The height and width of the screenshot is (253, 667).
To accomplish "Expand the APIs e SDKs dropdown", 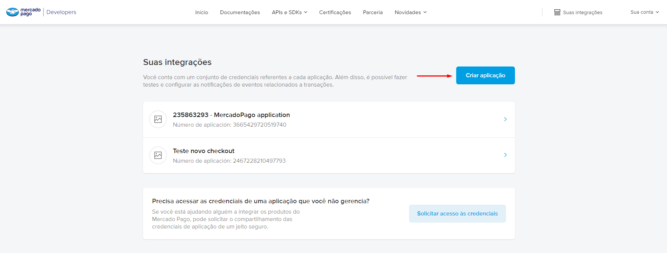I will click(x=290, y=12).
